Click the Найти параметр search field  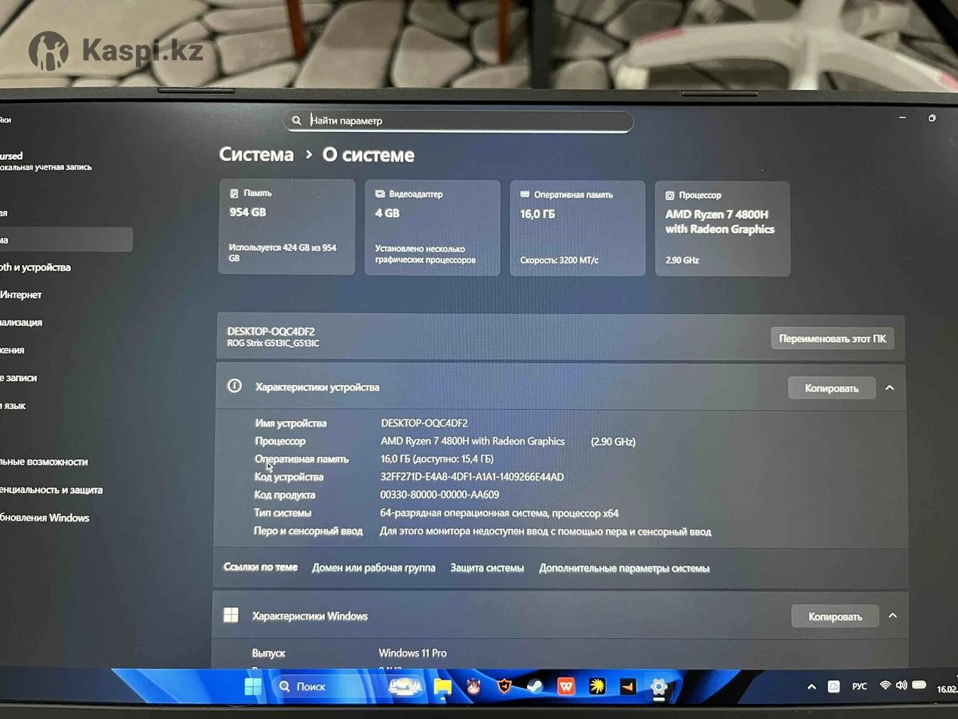coord(459,121)
